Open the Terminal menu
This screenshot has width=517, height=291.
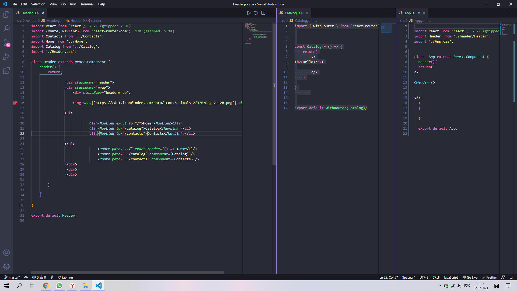[87, 4]
